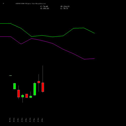126x126 pixels.
Task: Click the 17 Dec date label
Action: tap(34, 120)
